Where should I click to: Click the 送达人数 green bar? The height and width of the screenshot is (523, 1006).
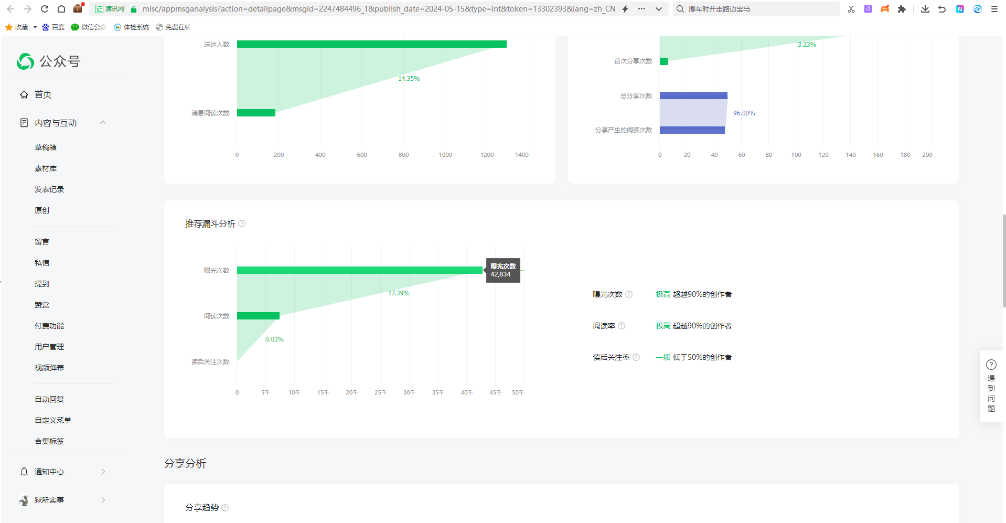pos(372,44)
